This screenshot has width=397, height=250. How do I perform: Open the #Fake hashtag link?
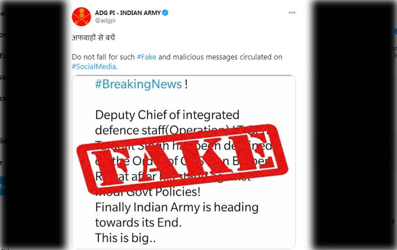click(x=146, y=57)
